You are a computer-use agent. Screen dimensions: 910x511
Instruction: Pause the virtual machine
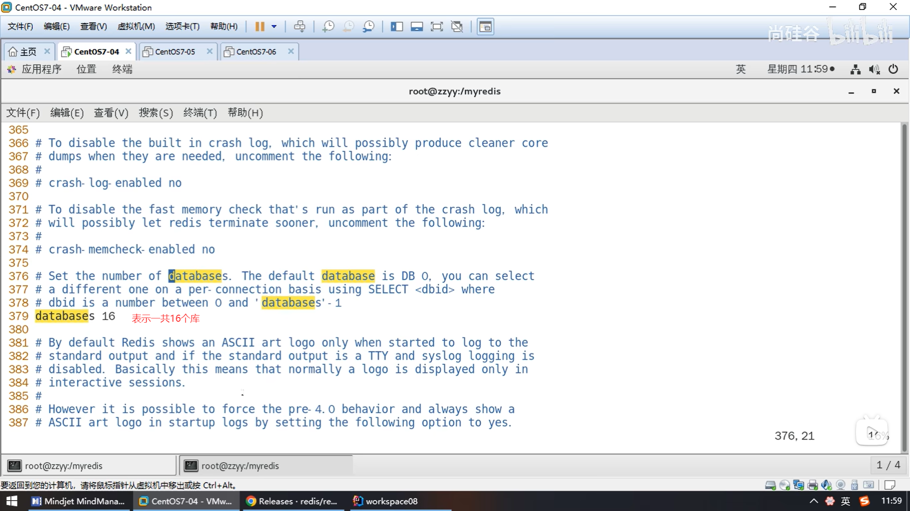click(259, 26)
